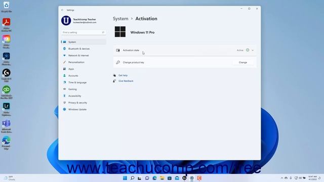
Task: Click the Find a setting search box
Action: (84, 32)
